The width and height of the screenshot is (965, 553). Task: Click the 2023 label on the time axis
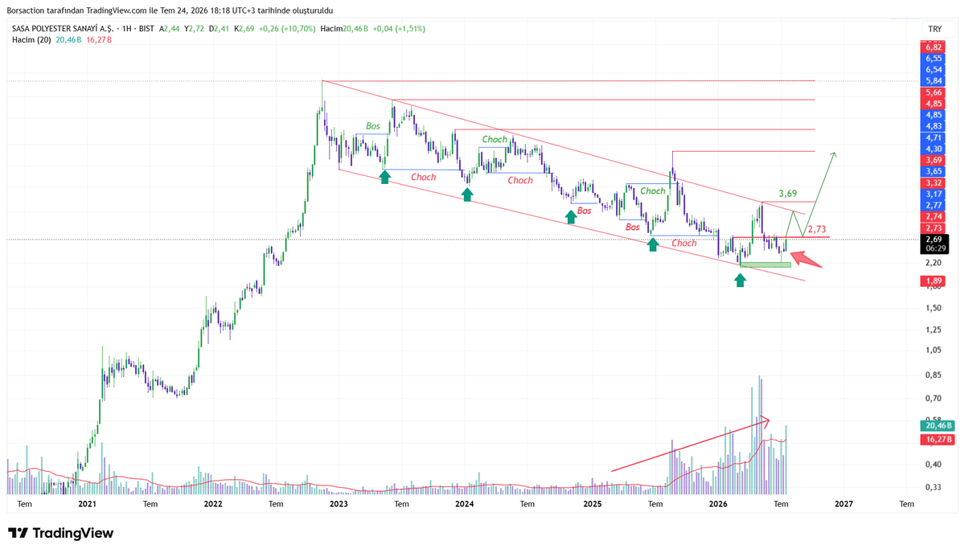[339, 504]
